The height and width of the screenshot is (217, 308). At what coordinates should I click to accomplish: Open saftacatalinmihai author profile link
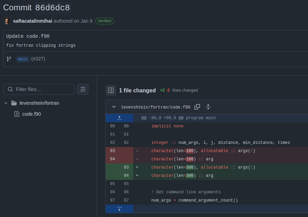[x=33, y=21]
